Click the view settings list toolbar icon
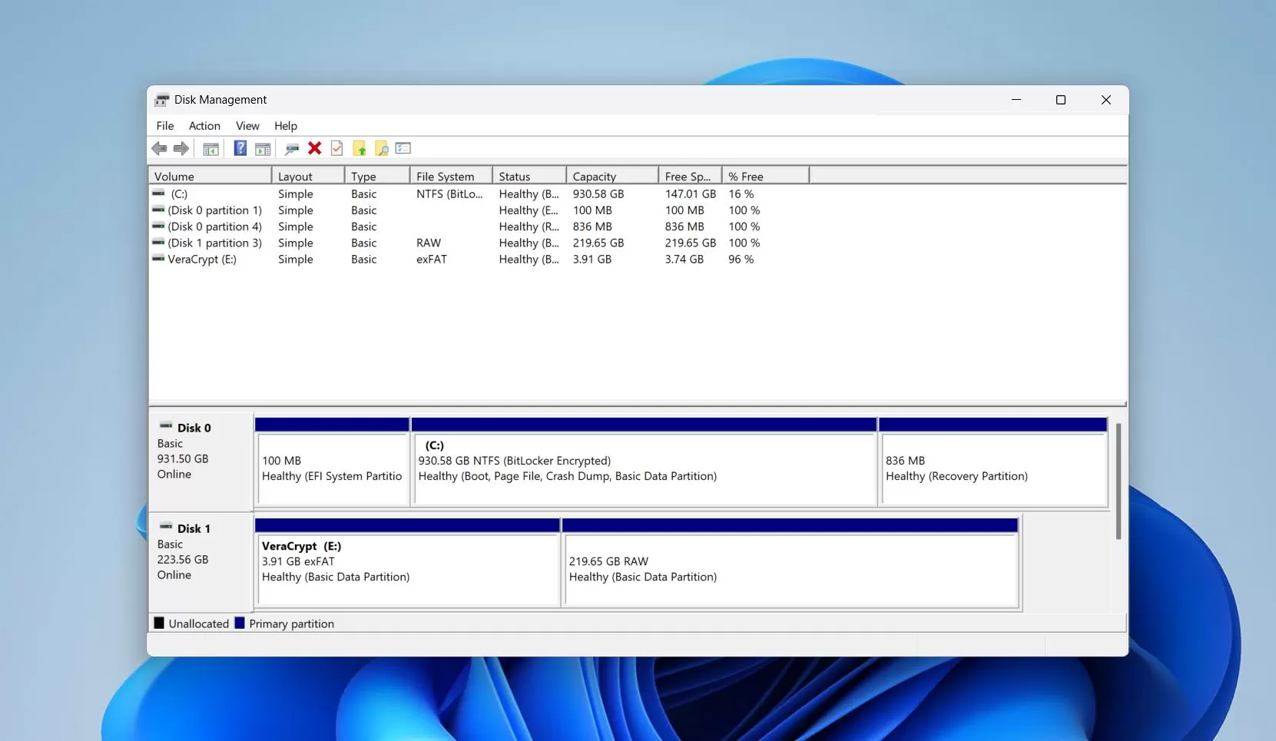1276x741 pixels. (x=403, y=148)
